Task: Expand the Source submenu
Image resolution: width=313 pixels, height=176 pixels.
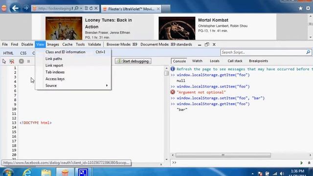Action: 73,86
